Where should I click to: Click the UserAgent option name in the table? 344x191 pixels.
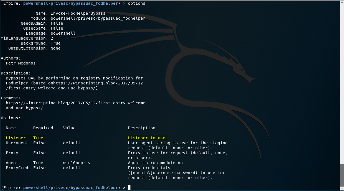(17, 143)
